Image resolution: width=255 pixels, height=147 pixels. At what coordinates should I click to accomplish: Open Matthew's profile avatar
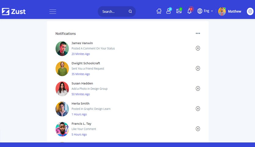point(222,12)
